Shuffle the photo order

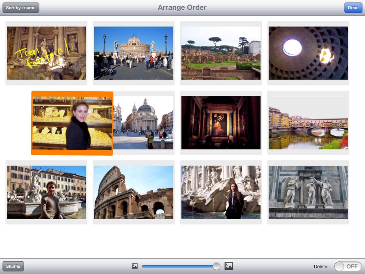[x=13, y=266]
